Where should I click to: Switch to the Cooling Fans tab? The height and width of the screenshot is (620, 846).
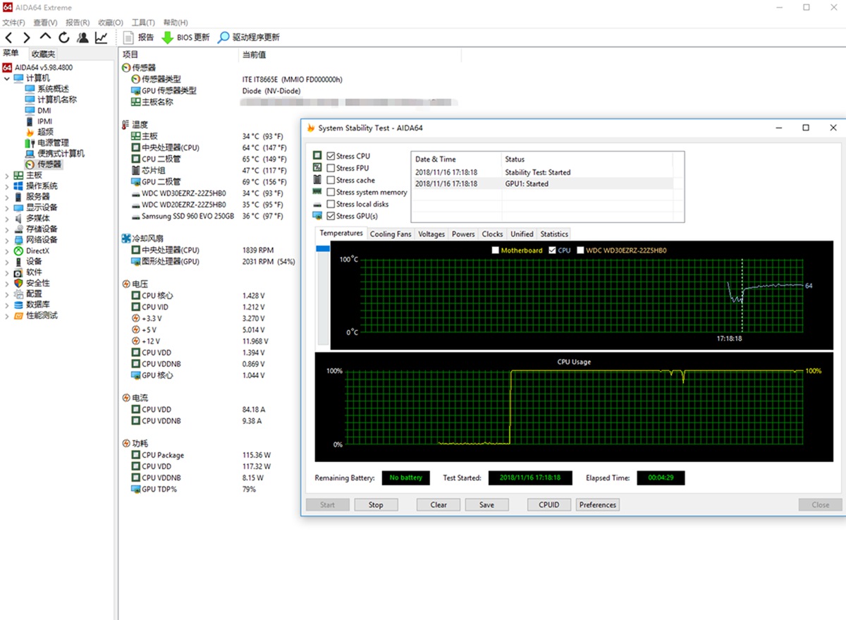(x=391, y=234)
